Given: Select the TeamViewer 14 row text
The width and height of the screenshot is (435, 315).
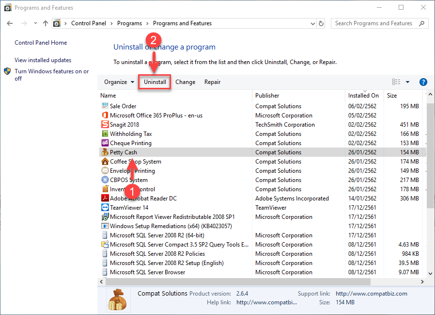Looking at the screenshot, I should click(x=129, y=208).
